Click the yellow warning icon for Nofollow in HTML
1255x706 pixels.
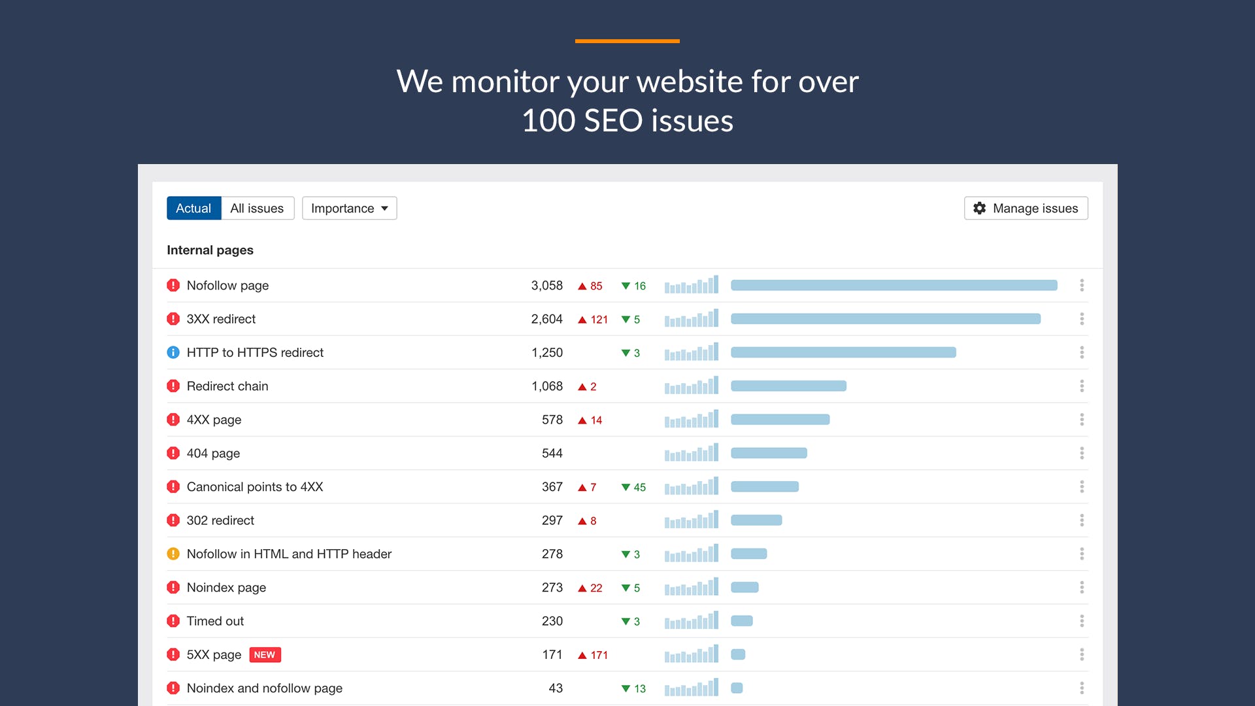[x=173, y=554]
